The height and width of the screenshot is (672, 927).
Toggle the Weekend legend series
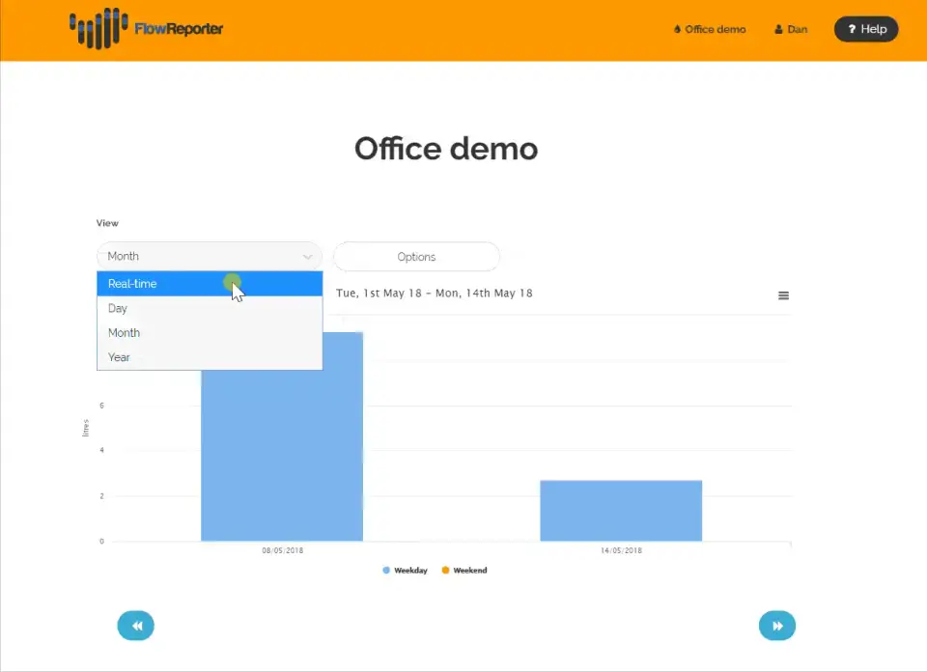464,571
